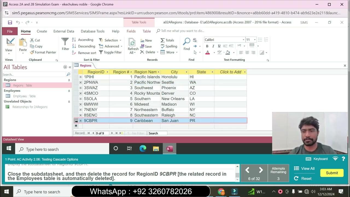350x197 pixels.
Task: Toggle the Toggle Filter button
Action: (110, 52)
